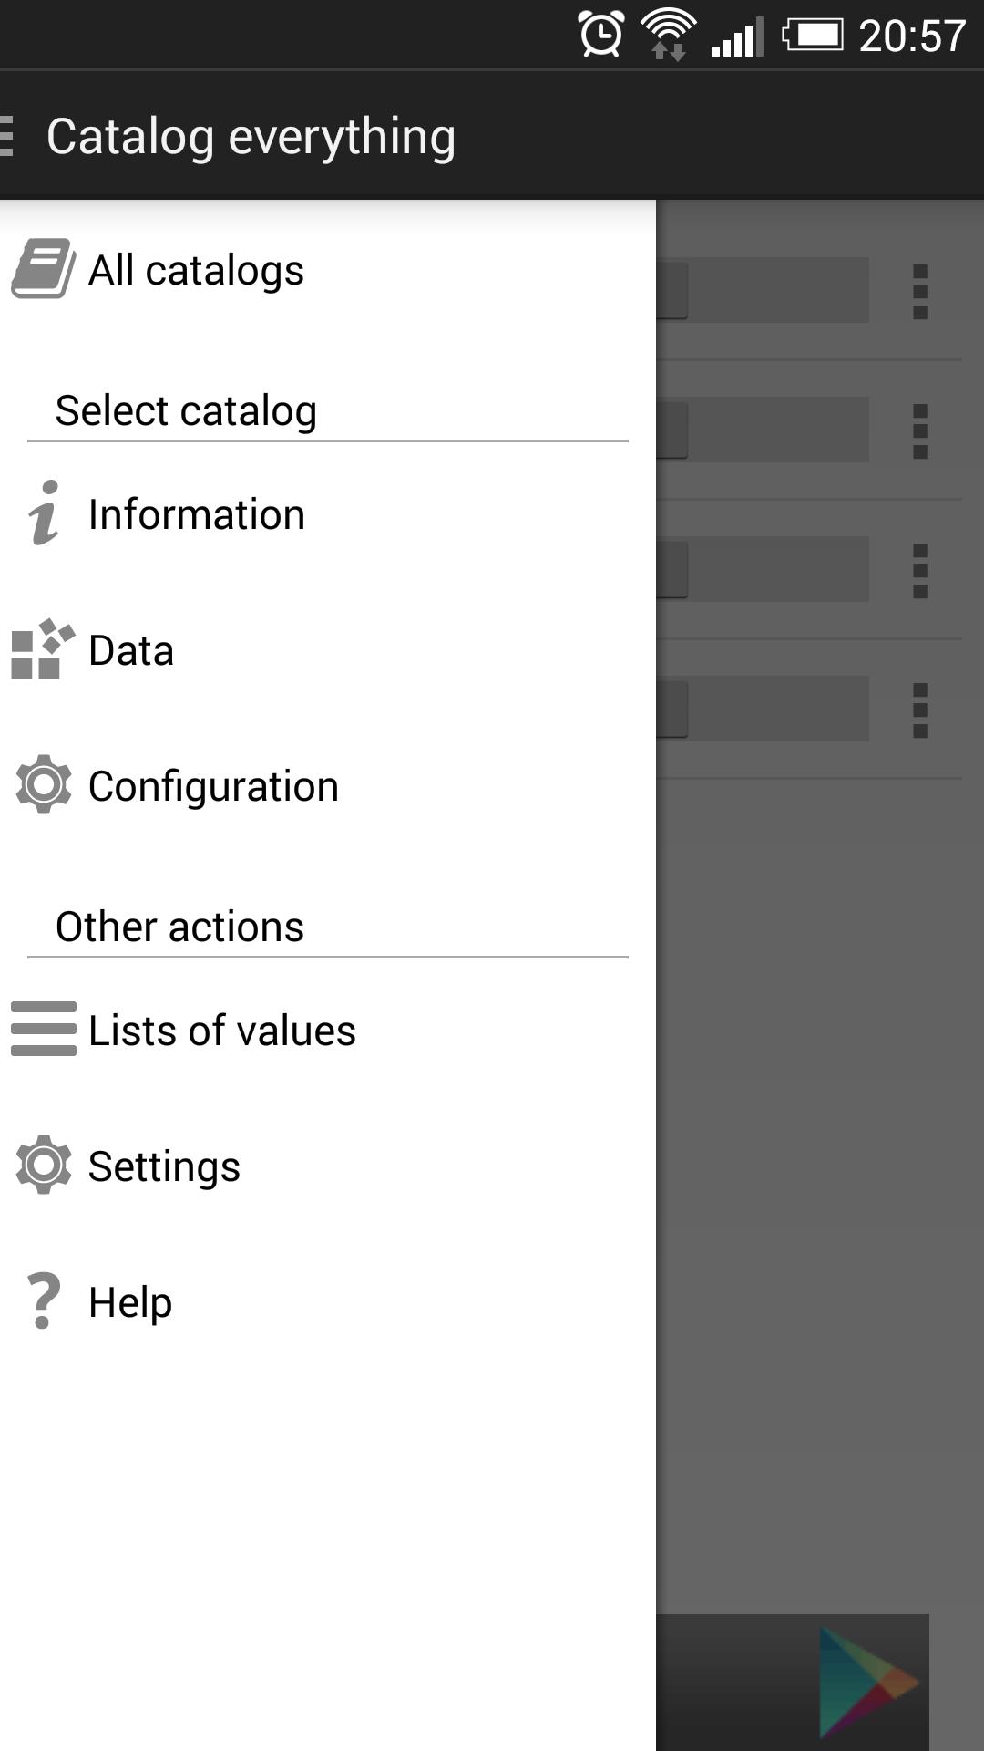Click the Catalog everything title
984x1751 pixels.
(x=251, y=137)
